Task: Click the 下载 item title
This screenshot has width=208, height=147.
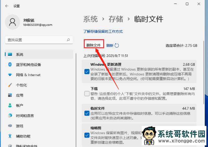Action: pos(94,89)
